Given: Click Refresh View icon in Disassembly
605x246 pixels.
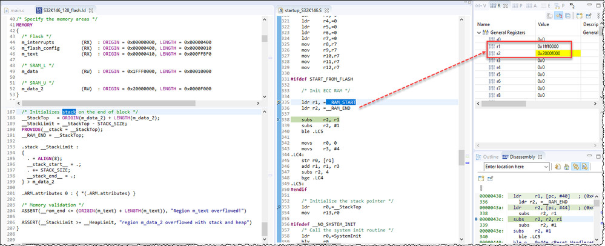Looking at the screenshot, I should [x=558, y=167].
